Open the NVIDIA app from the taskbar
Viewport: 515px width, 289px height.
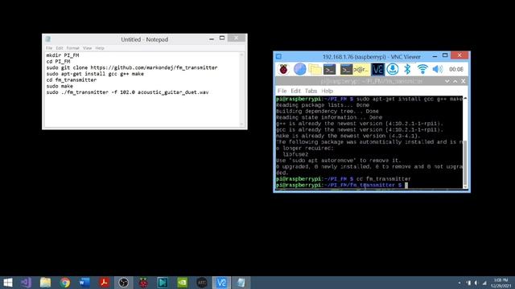(183, 283)
